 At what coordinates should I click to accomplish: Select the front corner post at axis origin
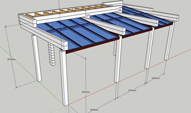coord(64,78)
